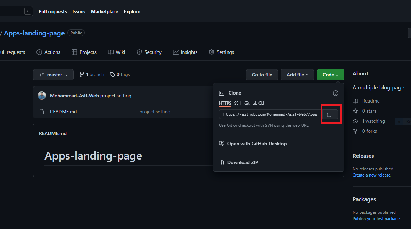Click the Apps-landing-page README heading
This screenshot has height=229, width=411.
tap(93, 156)
